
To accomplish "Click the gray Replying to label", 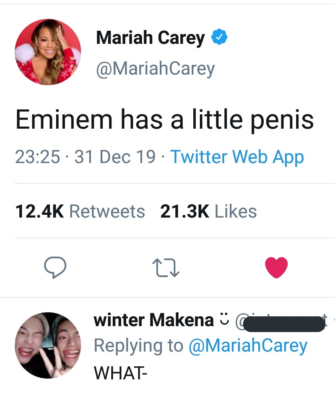I will click(x=138, y=345).
